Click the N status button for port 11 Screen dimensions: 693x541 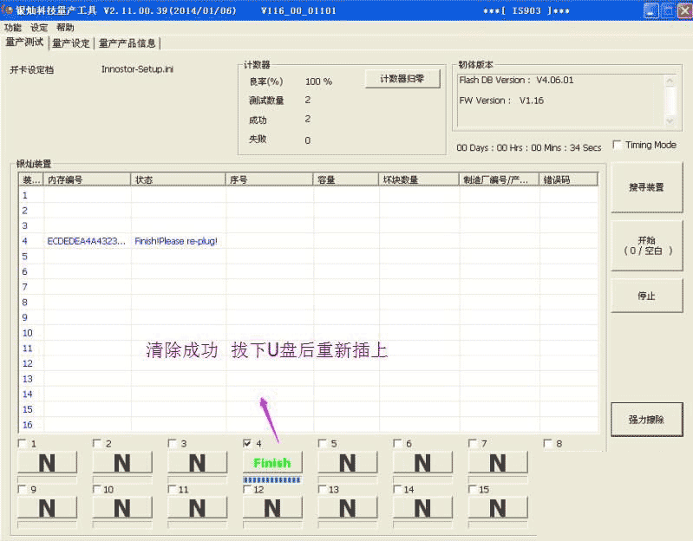(x=198, y=508)
